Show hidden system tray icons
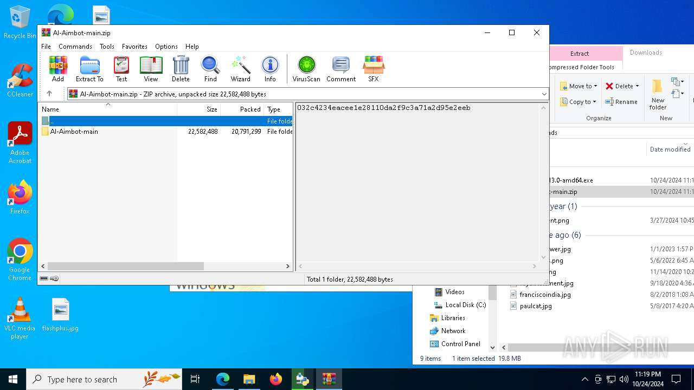 (x=584, y=379)
